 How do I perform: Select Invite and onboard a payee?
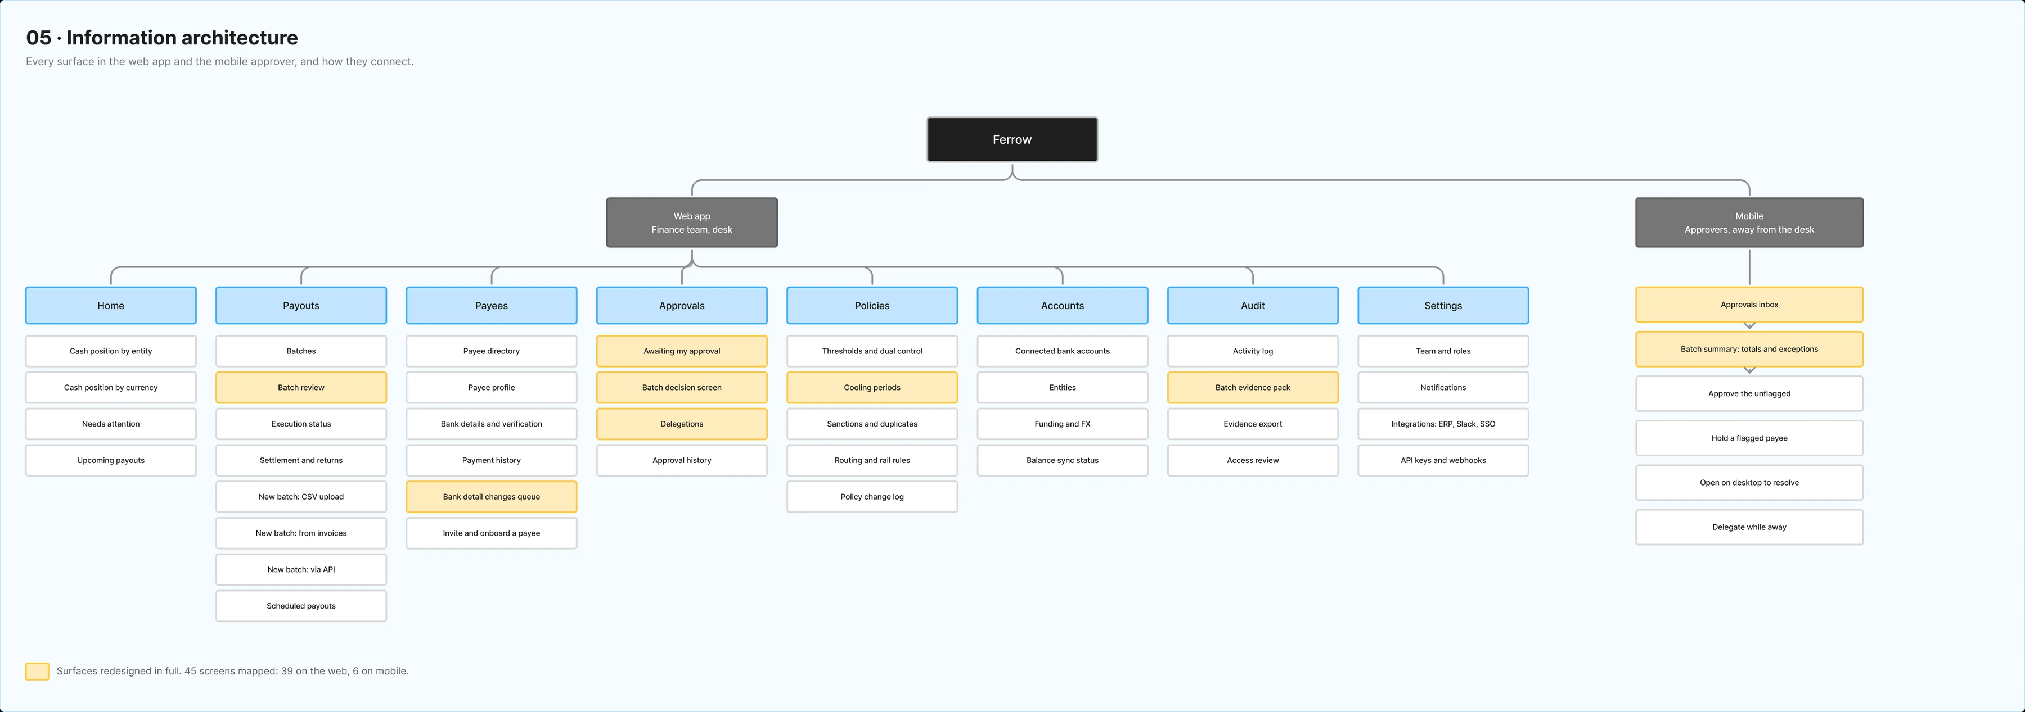pyautogui.click(x=491, y=533)
